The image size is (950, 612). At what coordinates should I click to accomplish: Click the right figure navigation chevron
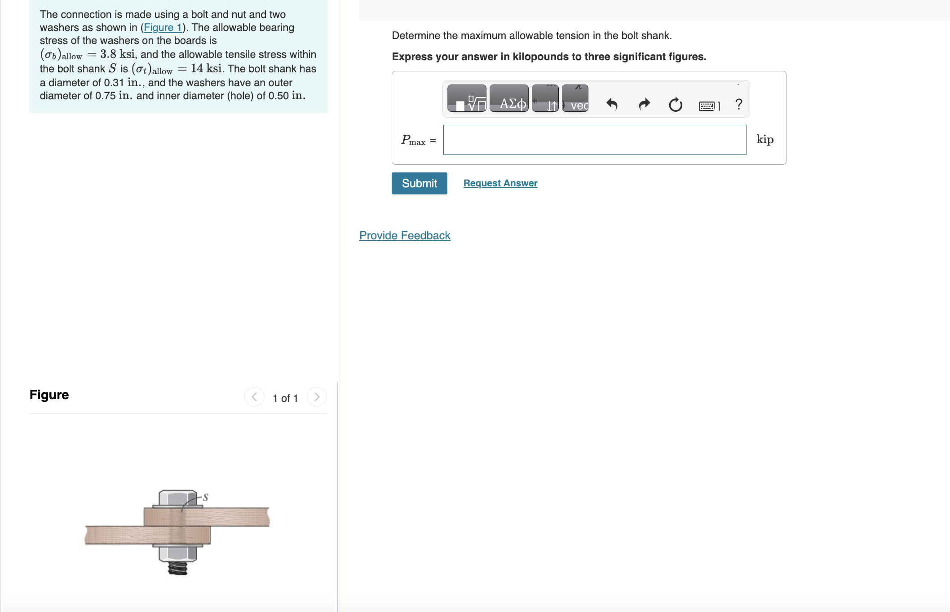pyautogui.click(x=317, y=397)
